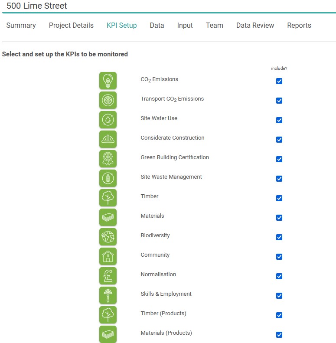The image size is (336, 343).
Task: Toggle the Biodiversity include checkbox
Action: click(x=279, y=237)
